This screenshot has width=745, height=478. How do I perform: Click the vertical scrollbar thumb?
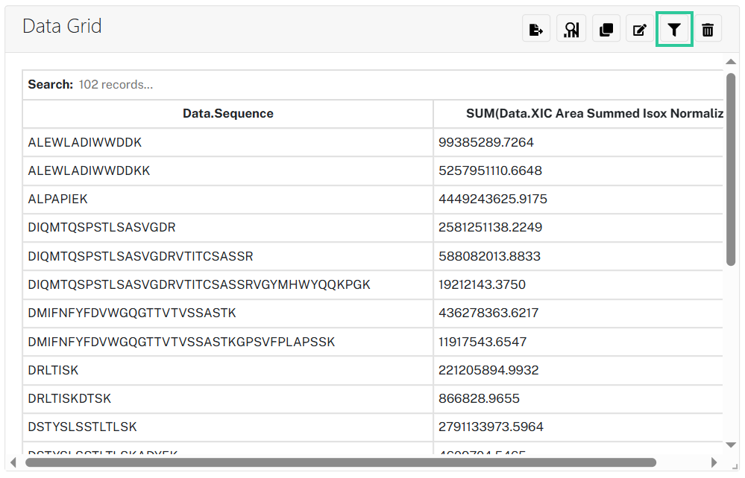[x=731, y=169]
